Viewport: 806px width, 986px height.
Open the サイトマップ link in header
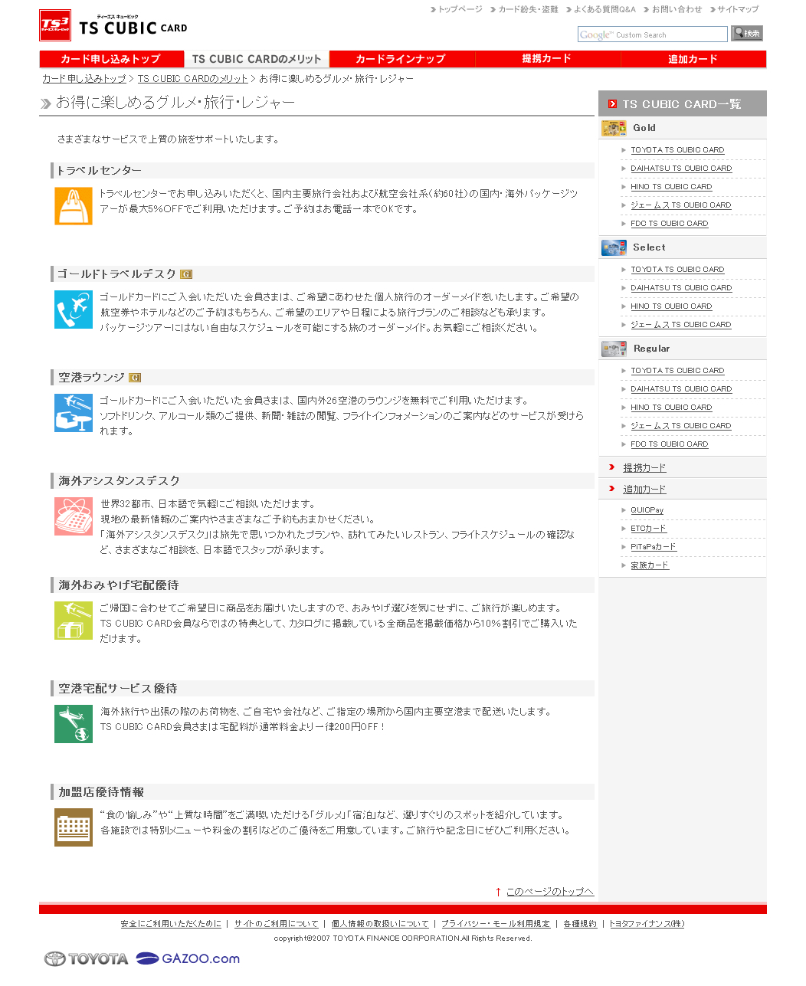737,9
